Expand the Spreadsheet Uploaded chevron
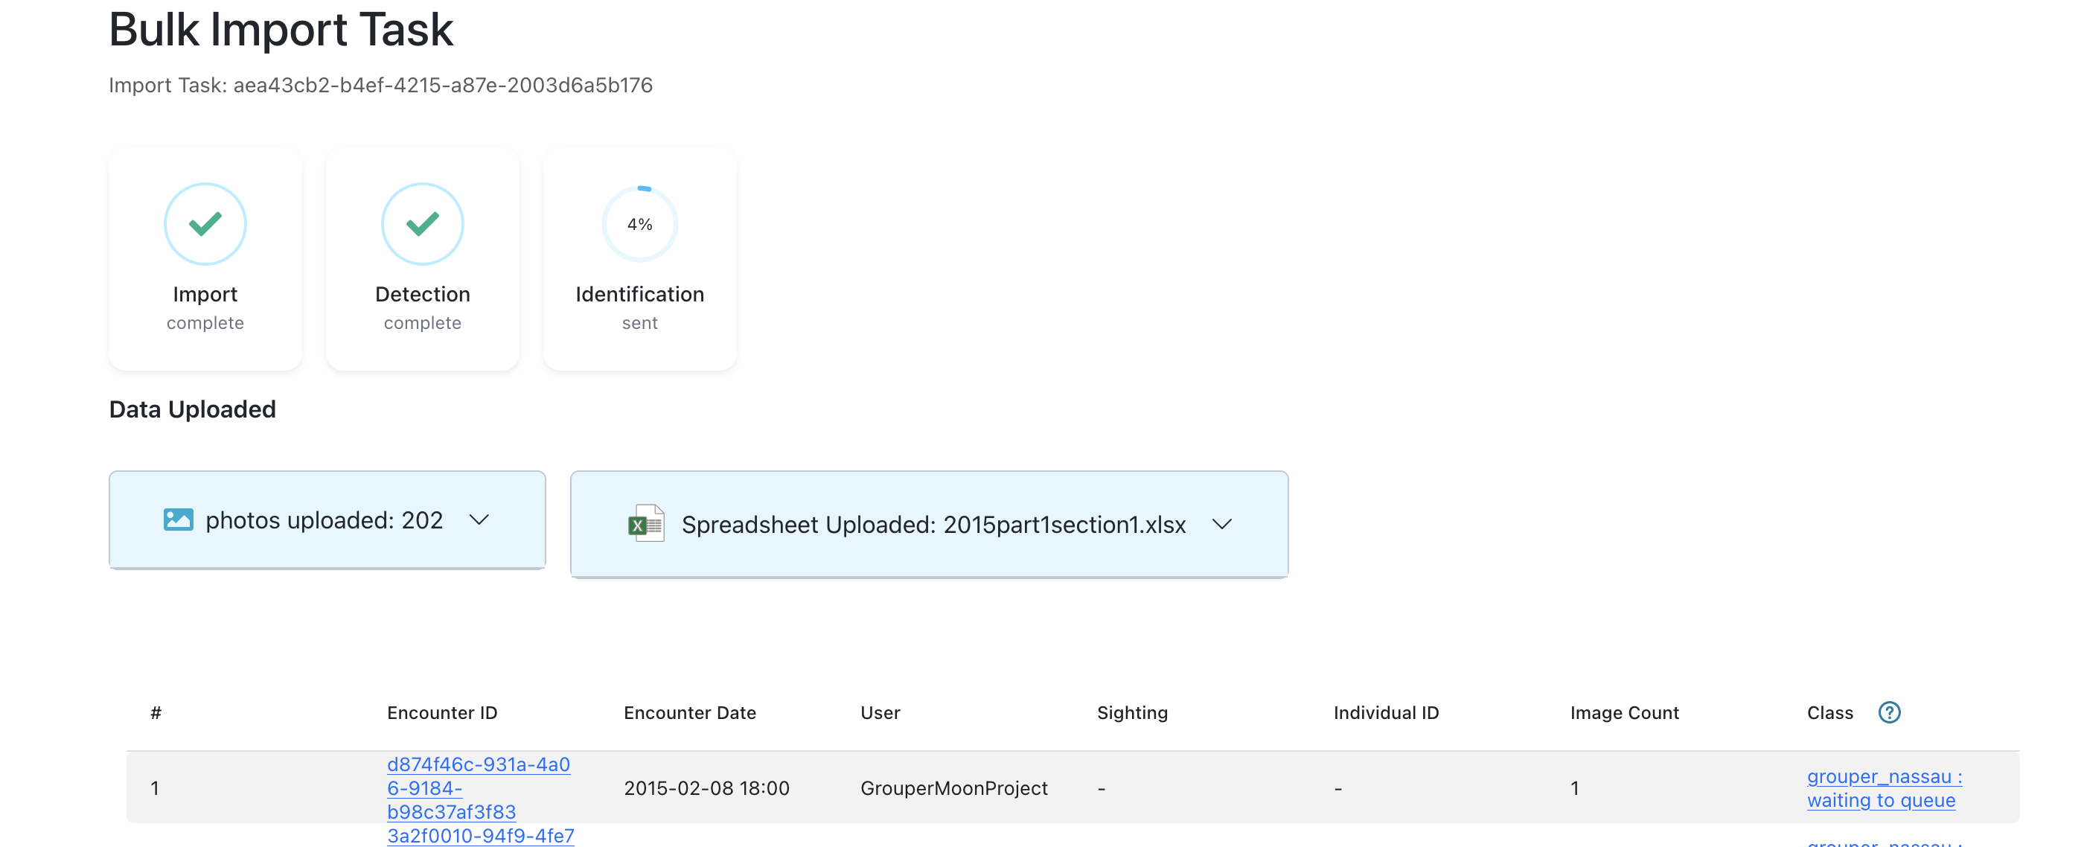2084x847 pixels. [x=1221, y=524]
